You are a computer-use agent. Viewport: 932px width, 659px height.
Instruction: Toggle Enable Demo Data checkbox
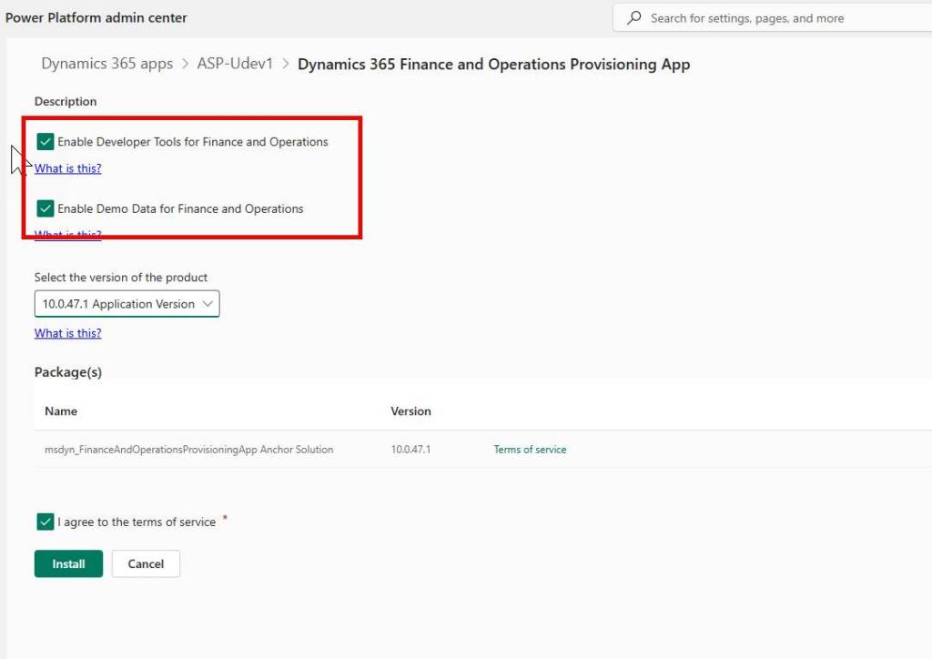pos(46,208)
